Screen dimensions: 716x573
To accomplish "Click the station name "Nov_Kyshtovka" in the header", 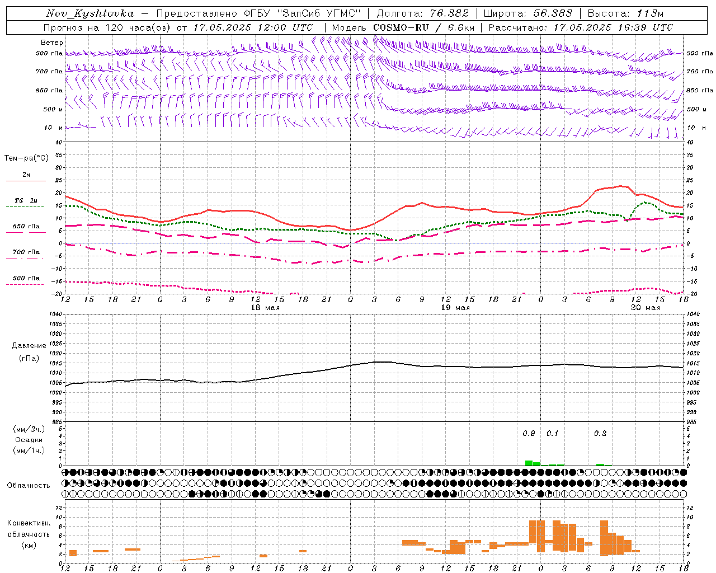I will 90,13.
